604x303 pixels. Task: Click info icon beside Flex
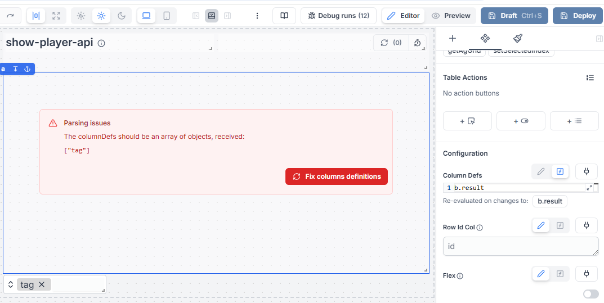pyautogui.click(x=460, y=275)
